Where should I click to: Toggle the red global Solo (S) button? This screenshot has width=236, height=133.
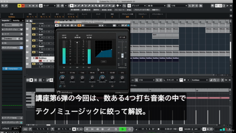(23, 6)
